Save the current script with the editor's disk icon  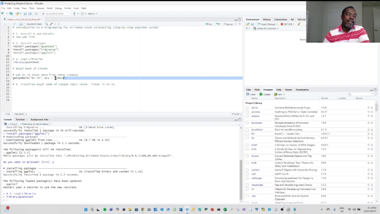pos(20,24)
